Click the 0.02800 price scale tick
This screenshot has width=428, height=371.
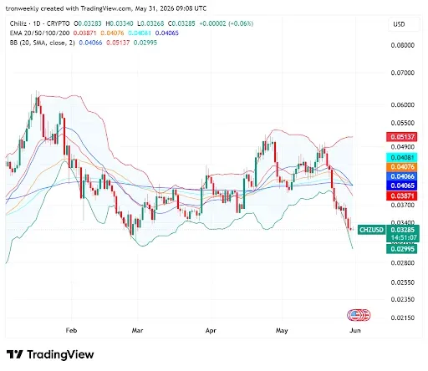(x=403, y=262)
